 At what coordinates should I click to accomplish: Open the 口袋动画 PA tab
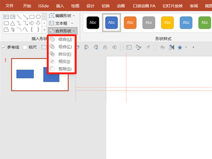click(144, 6)
